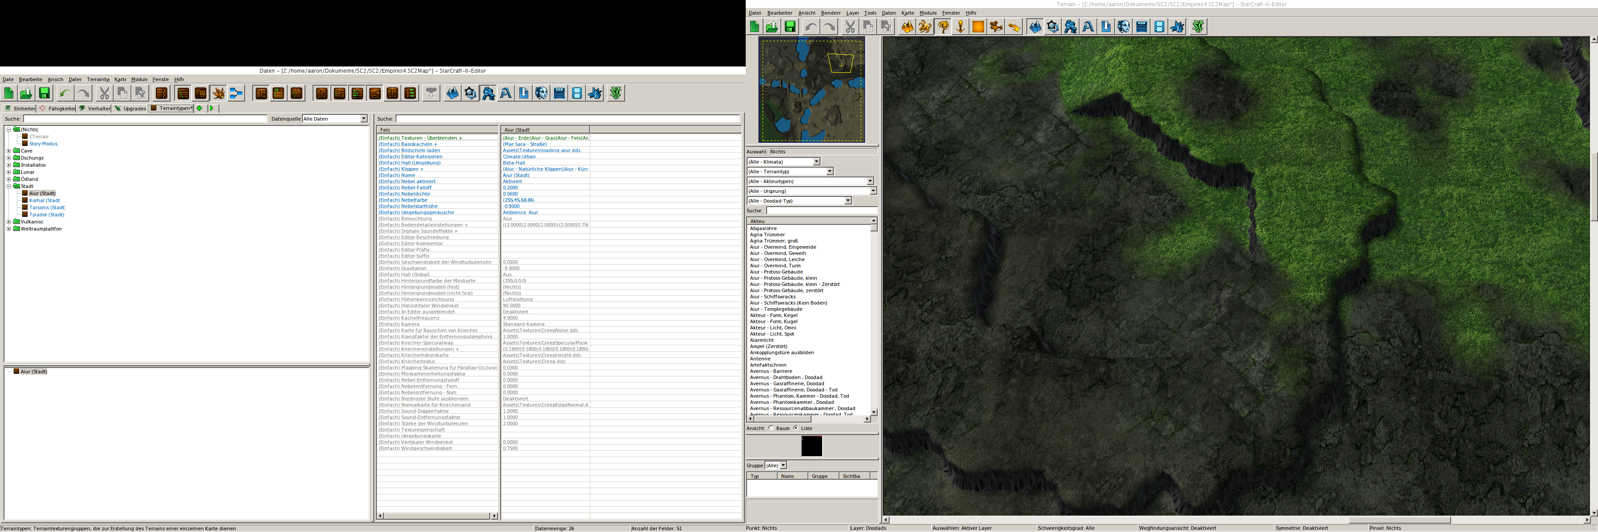Click the undo arrow in Daten window toolbar
Viewport: 1598px width, 532px height.
65,94
